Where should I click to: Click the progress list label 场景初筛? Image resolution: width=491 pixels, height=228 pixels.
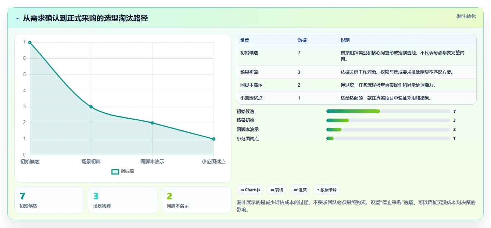click(x=246, y=120)
